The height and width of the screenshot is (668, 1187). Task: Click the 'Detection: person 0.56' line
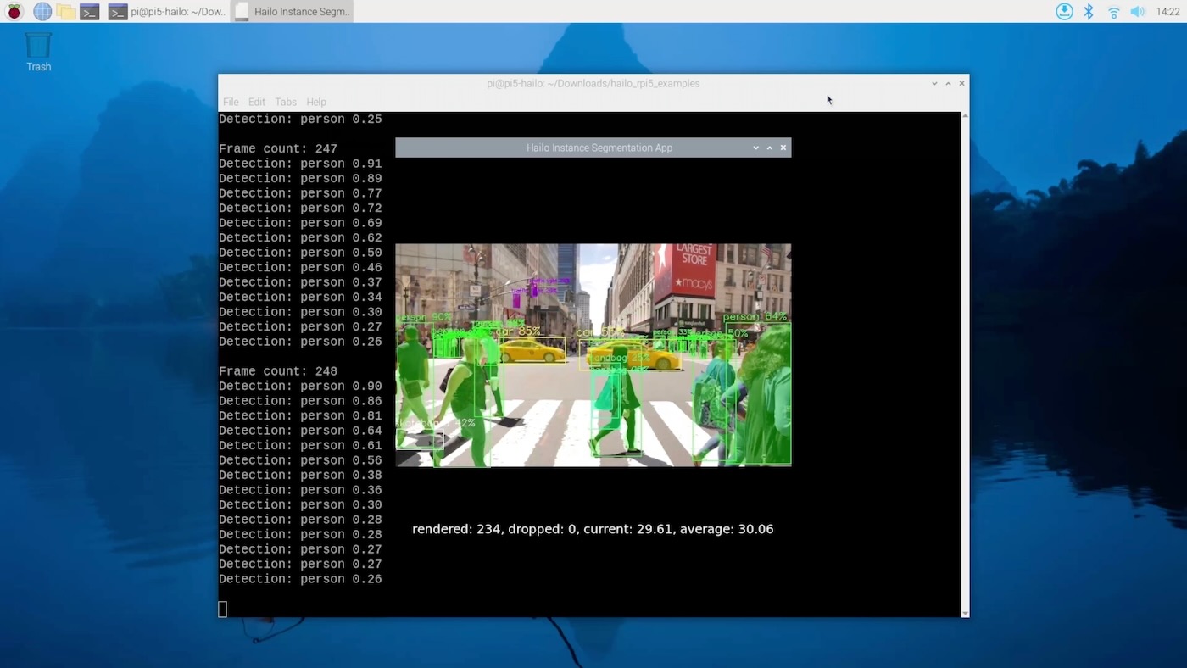(300, 460)
